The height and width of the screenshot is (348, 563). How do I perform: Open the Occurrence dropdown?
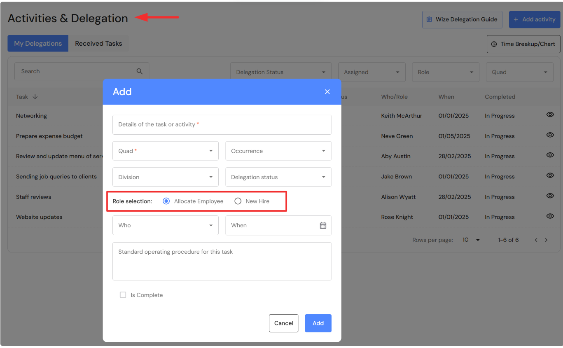(278, 151)
